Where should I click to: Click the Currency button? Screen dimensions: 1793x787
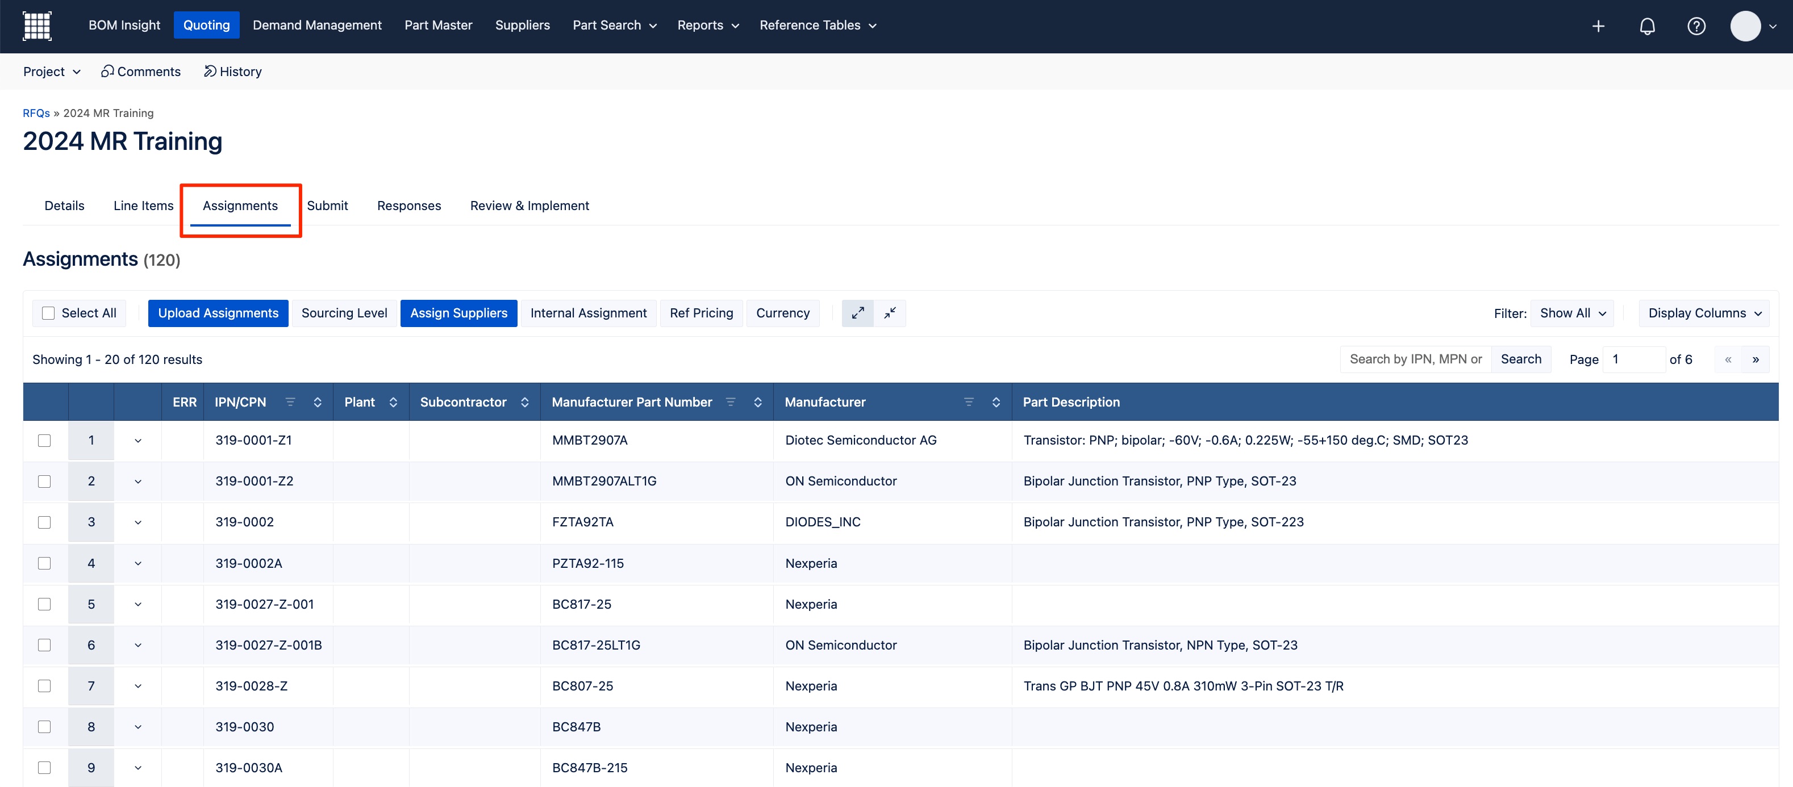tap(783, 313)
